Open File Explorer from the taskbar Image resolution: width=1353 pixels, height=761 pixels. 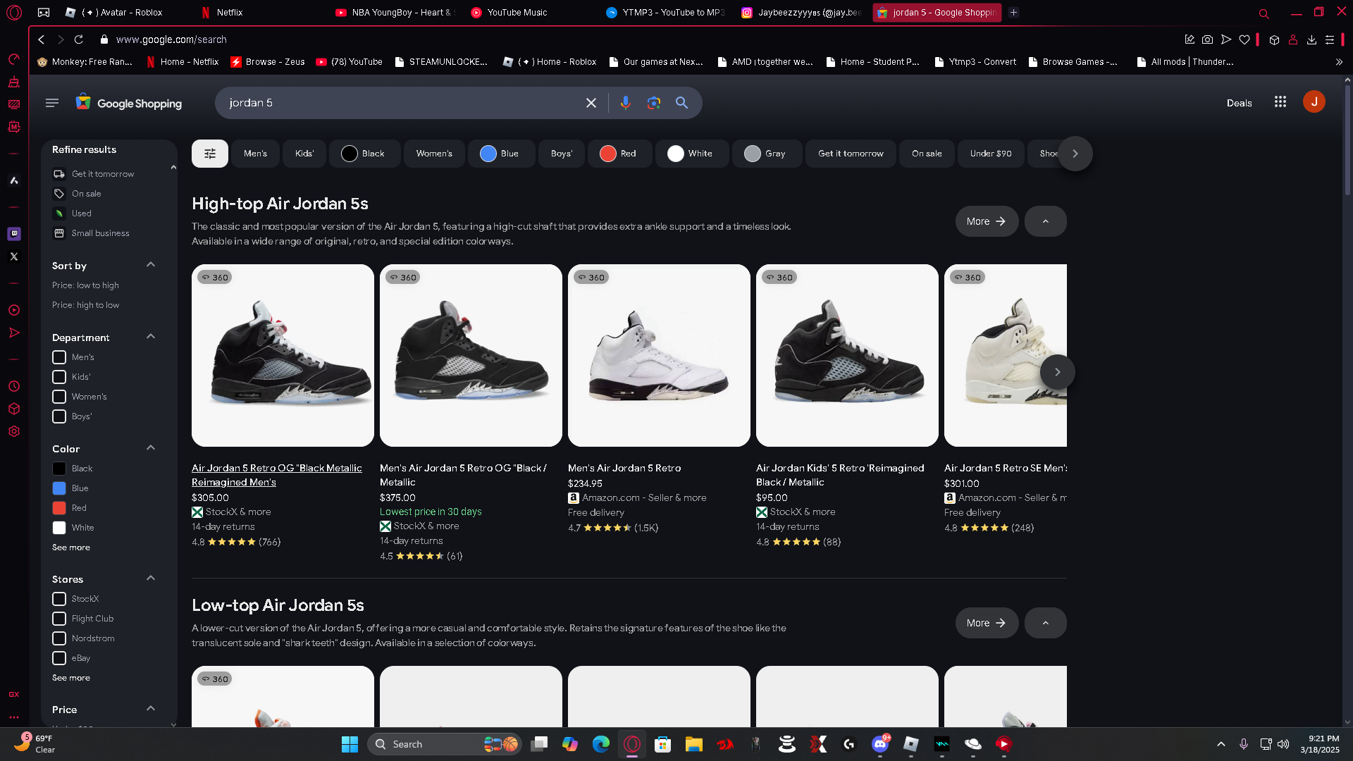tap(694, 744)
